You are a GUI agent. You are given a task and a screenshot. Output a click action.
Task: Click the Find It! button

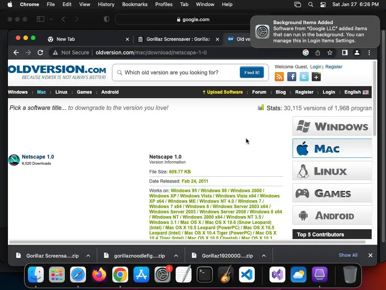[x=251, y=72]
